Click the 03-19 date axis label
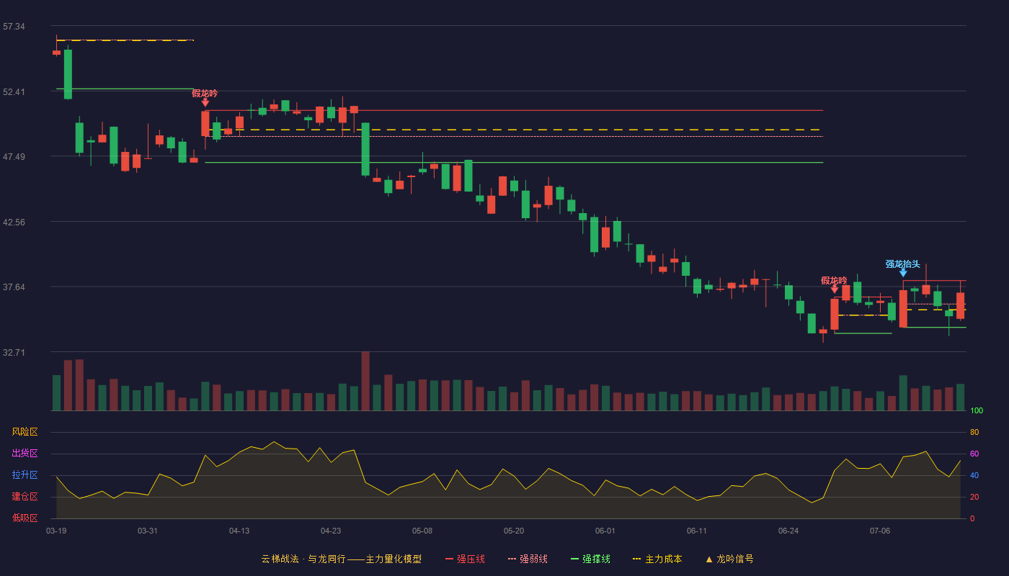 56,531
